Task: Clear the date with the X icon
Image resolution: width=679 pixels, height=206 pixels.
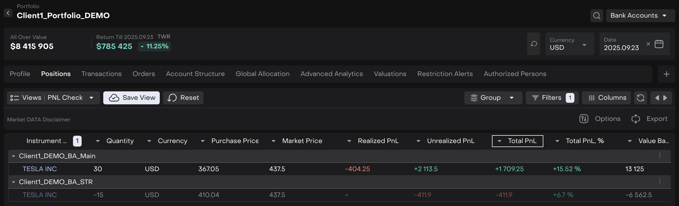Action: point(648,44)
